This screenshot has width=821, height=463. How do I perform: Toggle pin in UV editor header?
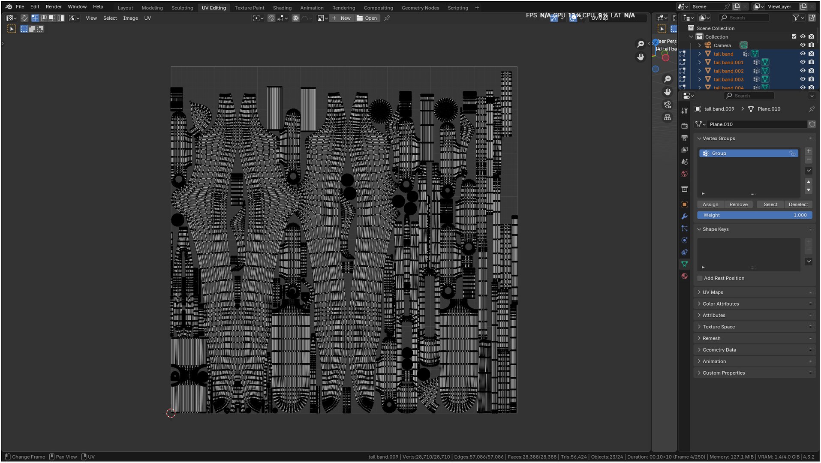coord(387,18)
